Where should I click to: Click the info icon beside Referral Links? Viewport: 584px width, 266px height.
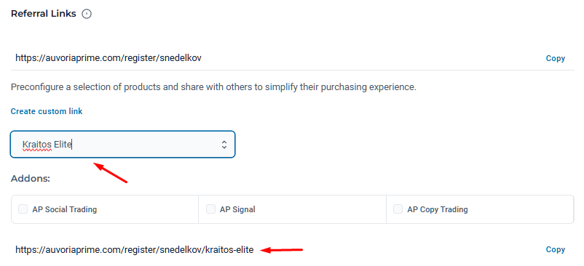pyautogui.click(x=87, y=14)
